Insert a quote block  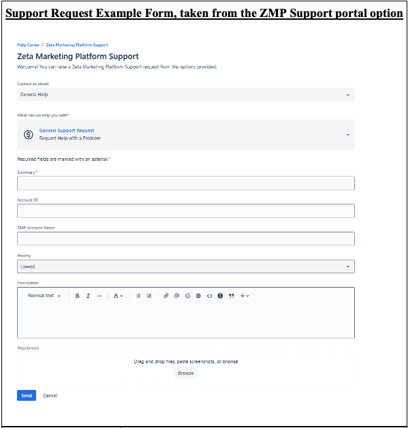tap(232, 296)
